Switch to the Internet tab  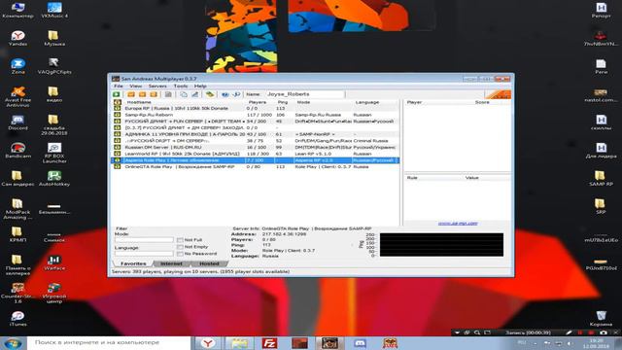[171, 263]
